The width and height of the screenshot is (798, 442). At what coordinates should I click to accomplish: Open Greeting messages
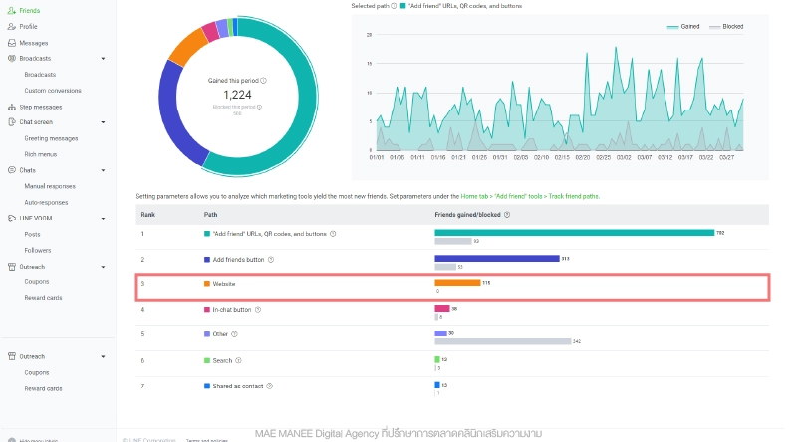pos(51,138)
